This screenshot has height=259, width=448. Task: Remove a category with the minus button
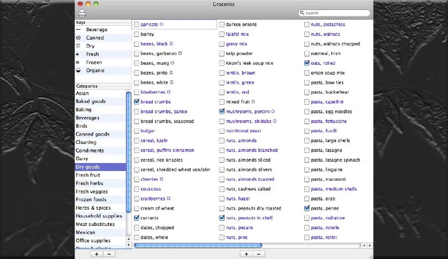tap(109, 254)
